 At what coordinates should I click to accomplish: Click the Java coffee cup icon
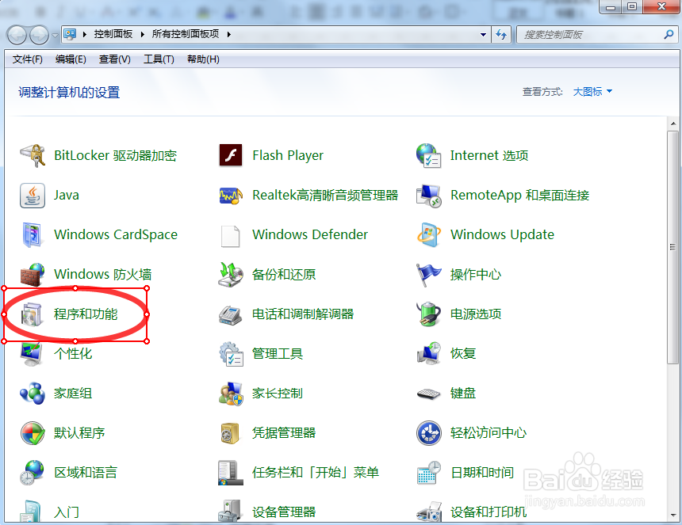point(33,196)
